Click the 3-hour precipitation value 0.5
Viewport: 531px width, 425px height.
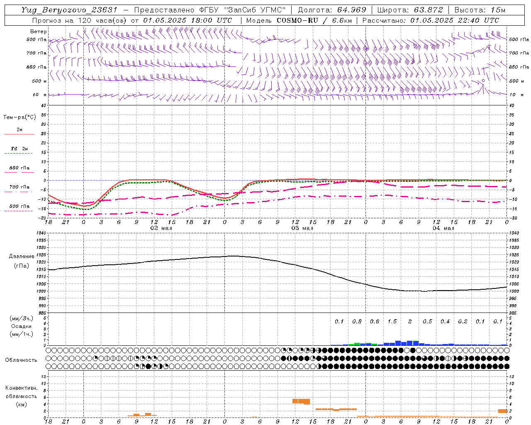click(427, 322)
